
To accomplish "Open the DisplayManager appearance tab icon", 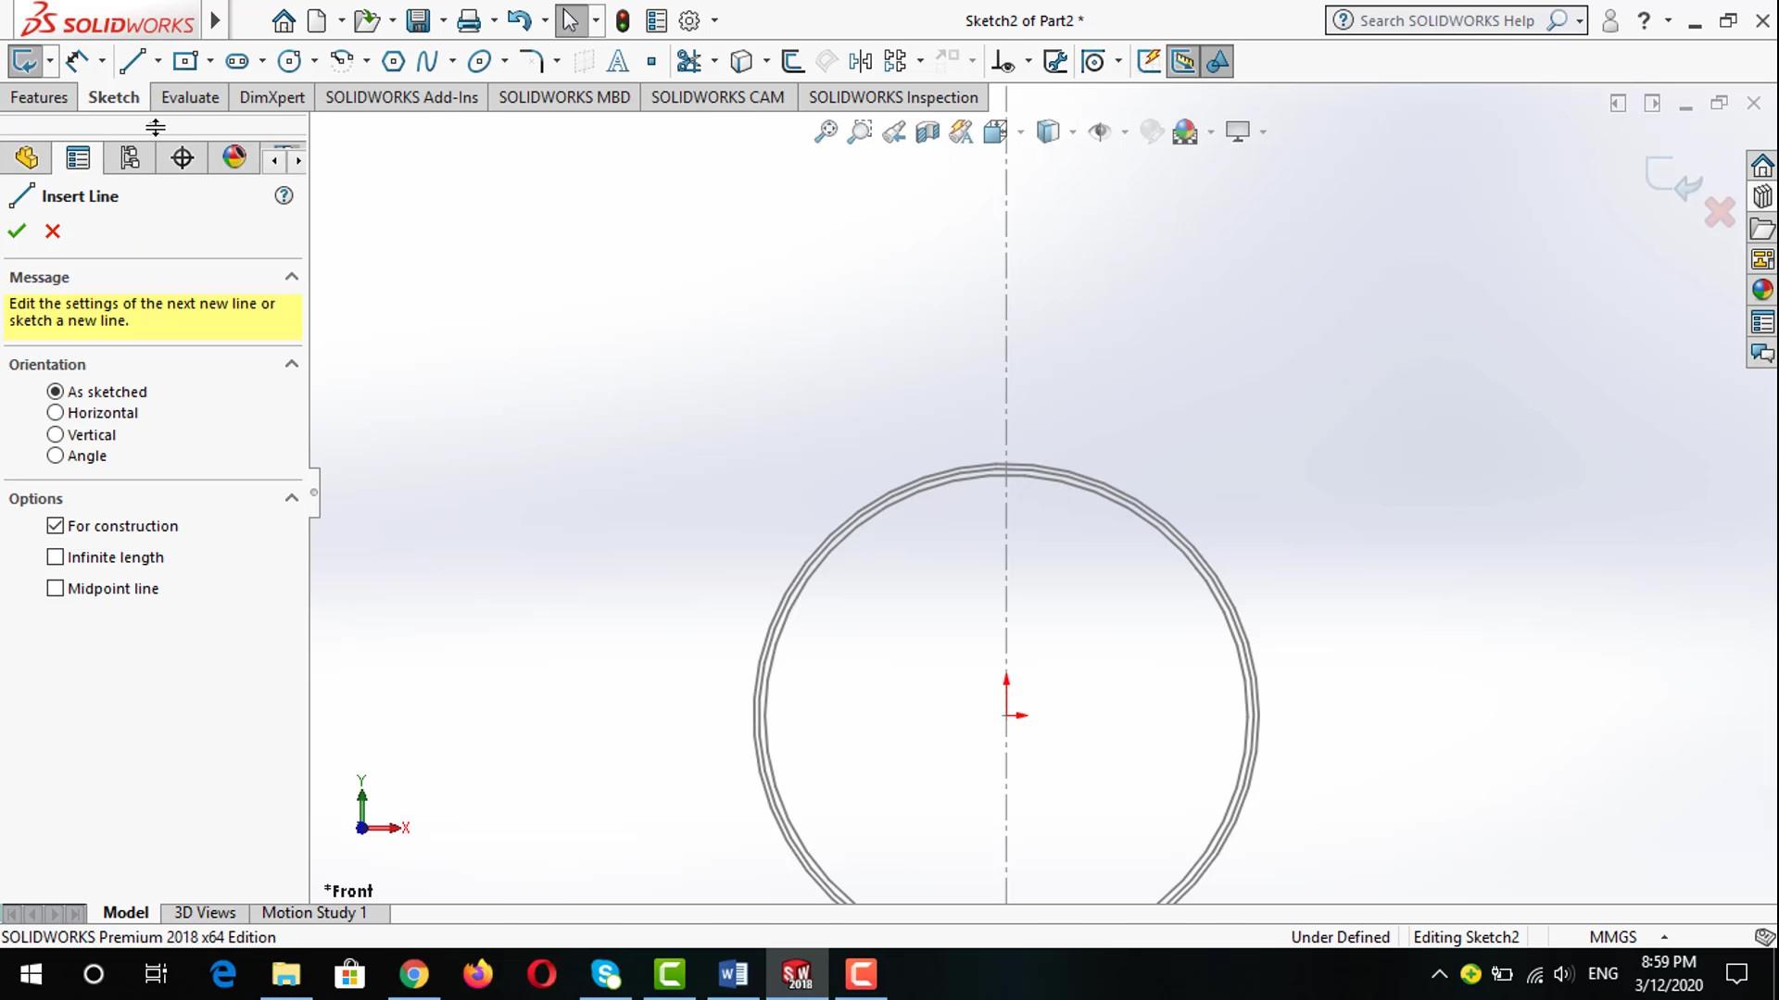I will (233, 158).
